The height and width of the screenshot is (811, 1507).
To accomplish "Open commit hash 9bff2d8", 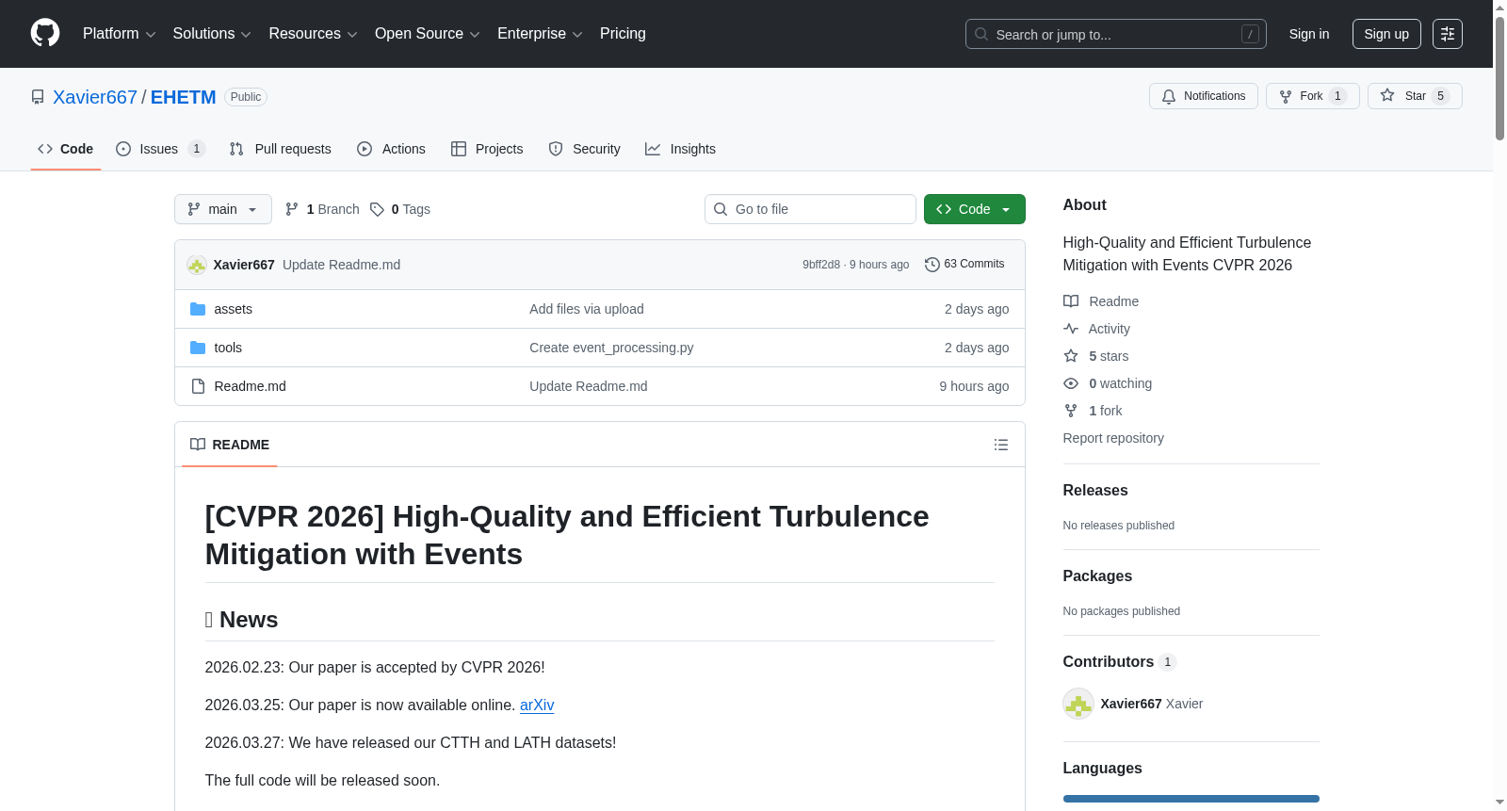I will (x=821, y=265).
